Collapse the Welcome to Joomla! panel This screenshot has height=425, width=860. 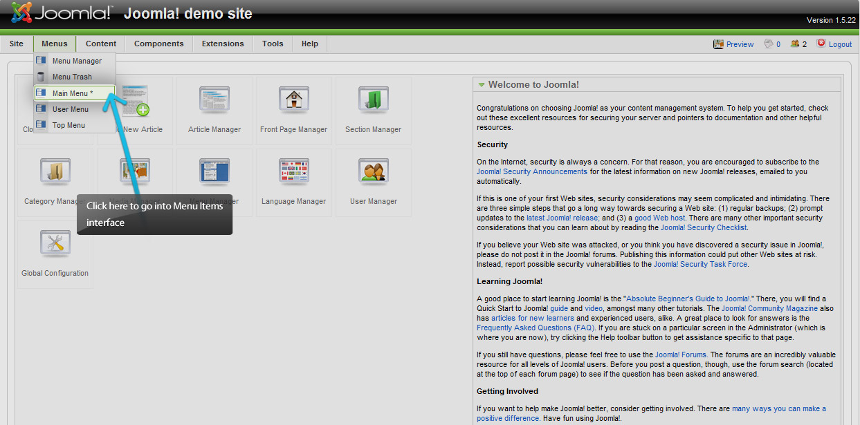tap(482, 85)
